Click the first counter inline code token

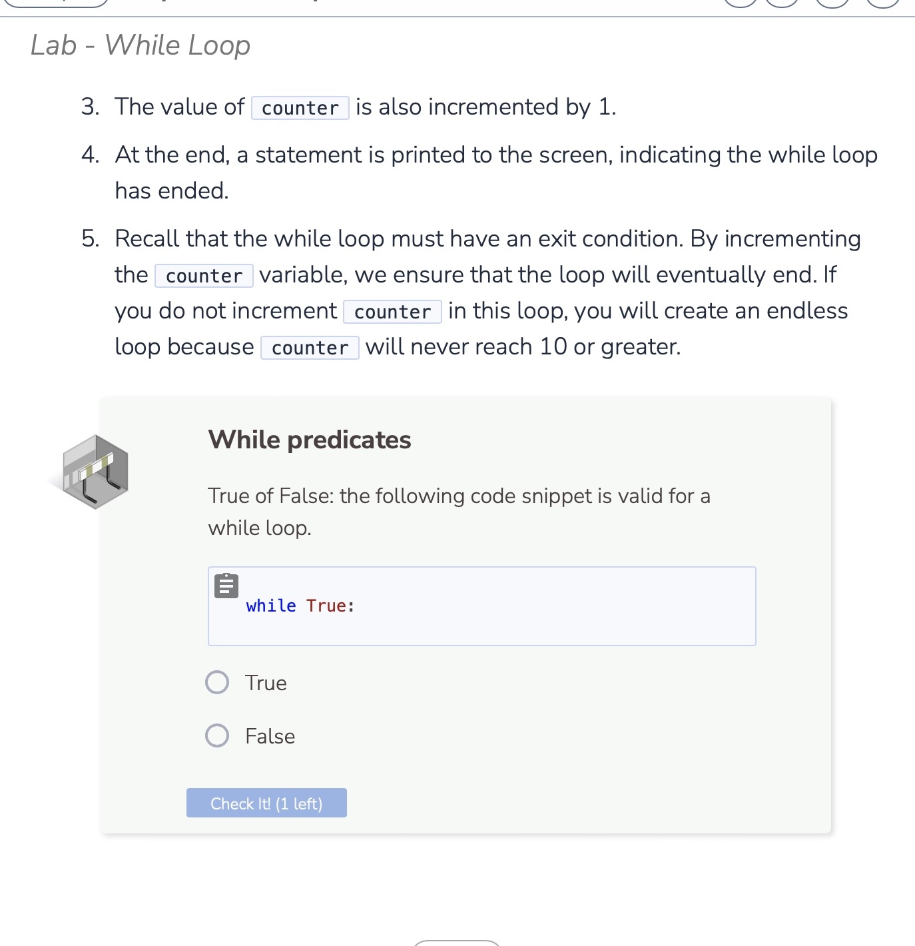pyautogui.click(x=300, y=107)
